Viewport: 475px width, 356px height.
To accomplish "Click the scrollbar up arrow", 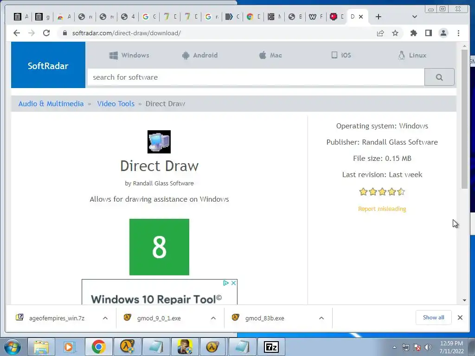I will 464,46.
